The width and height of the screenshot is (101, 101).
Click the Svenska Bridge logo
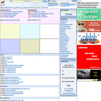[x=3, y=3]
